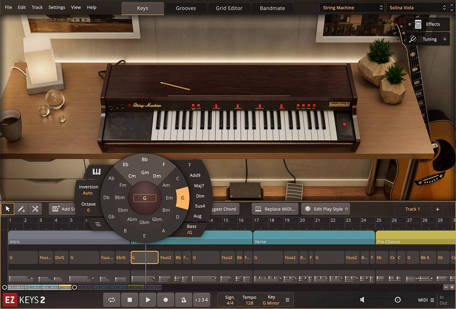The height and width of the screenshot is (309, 456).
Task: Open the Solina Viola preset dropdown
Action: tap(417, 8)
